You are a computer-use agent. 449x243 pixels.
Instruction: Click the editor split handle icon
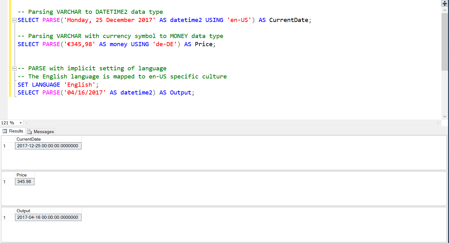coord(445,3)
